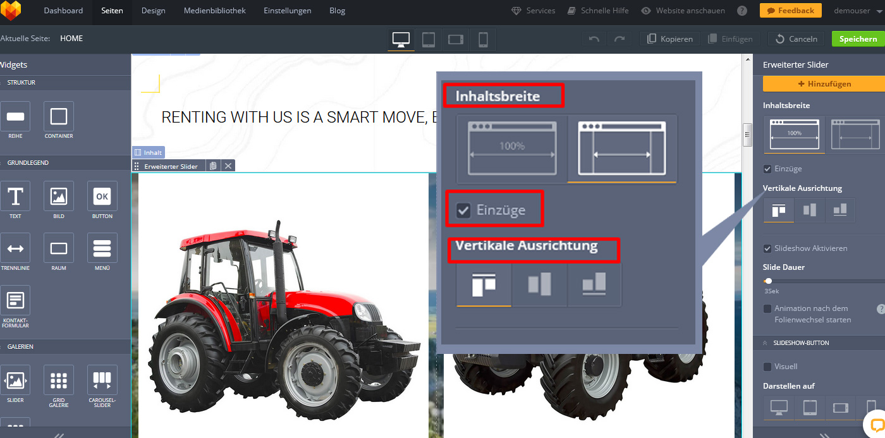885x438 pixels.
Task: Select the desktop preview icon
Action: pos(401,39)
